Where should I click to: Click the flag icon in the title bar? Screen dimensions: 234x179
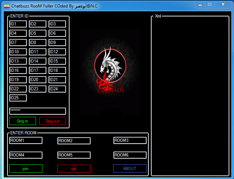point(7,6)
